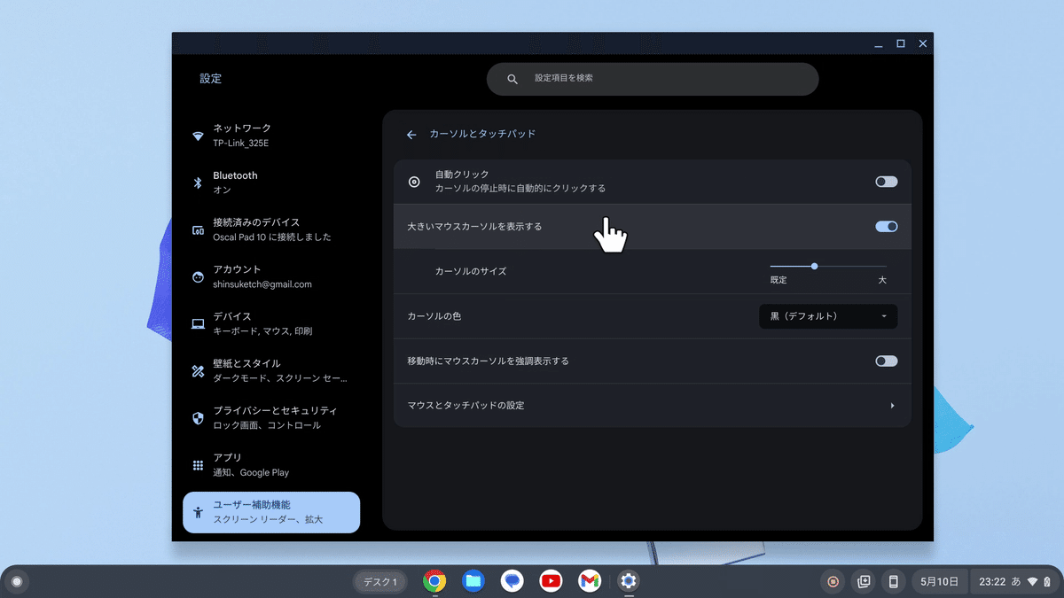Viewport: 1064px width, 598px height.
Task: Open the Phone Hub icon on shelf
Action: [x=893, y=582]
